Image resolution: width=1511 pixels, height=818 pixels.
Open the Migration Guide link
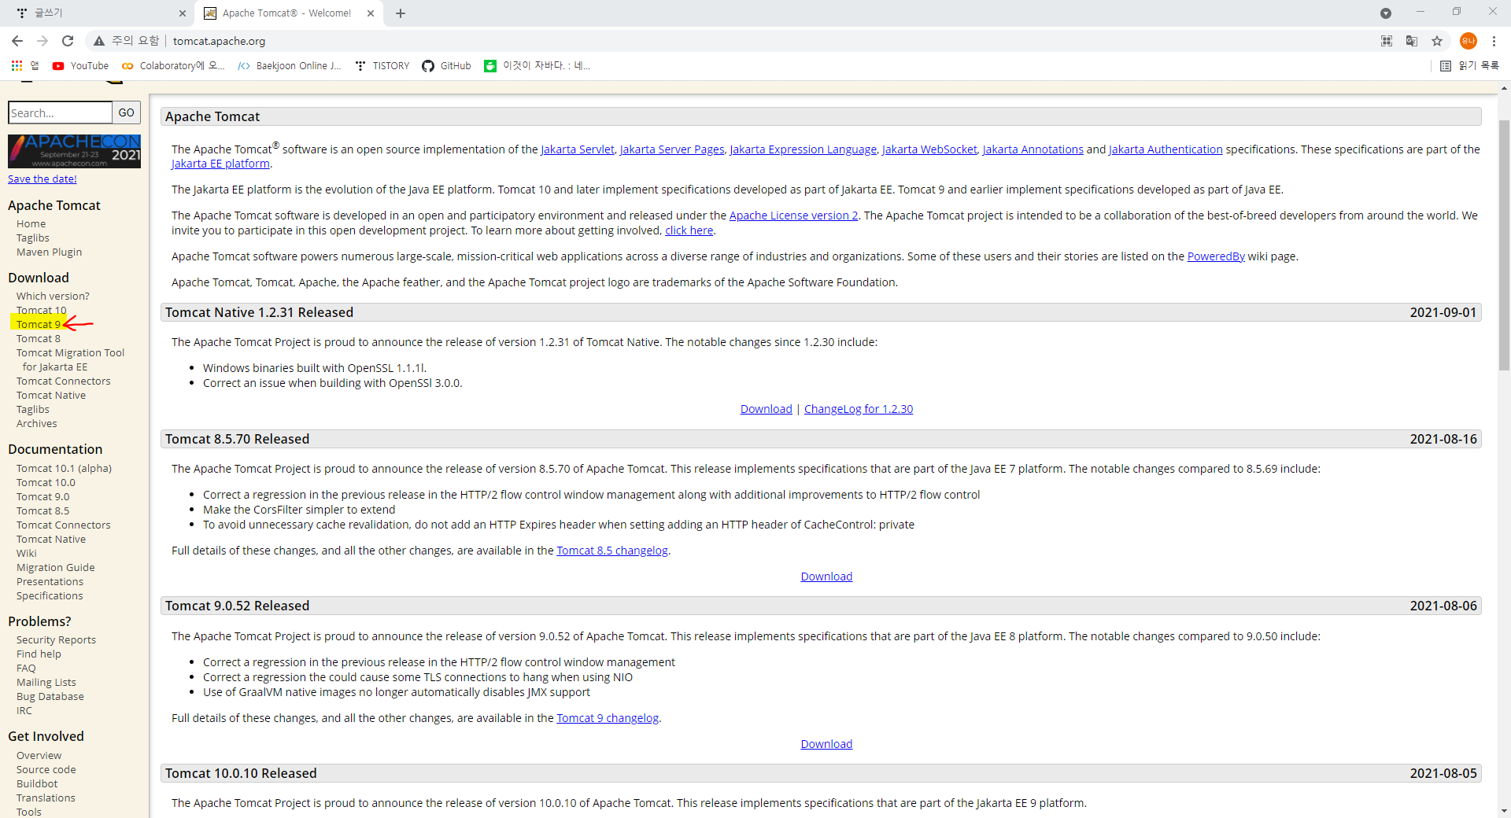55,567
